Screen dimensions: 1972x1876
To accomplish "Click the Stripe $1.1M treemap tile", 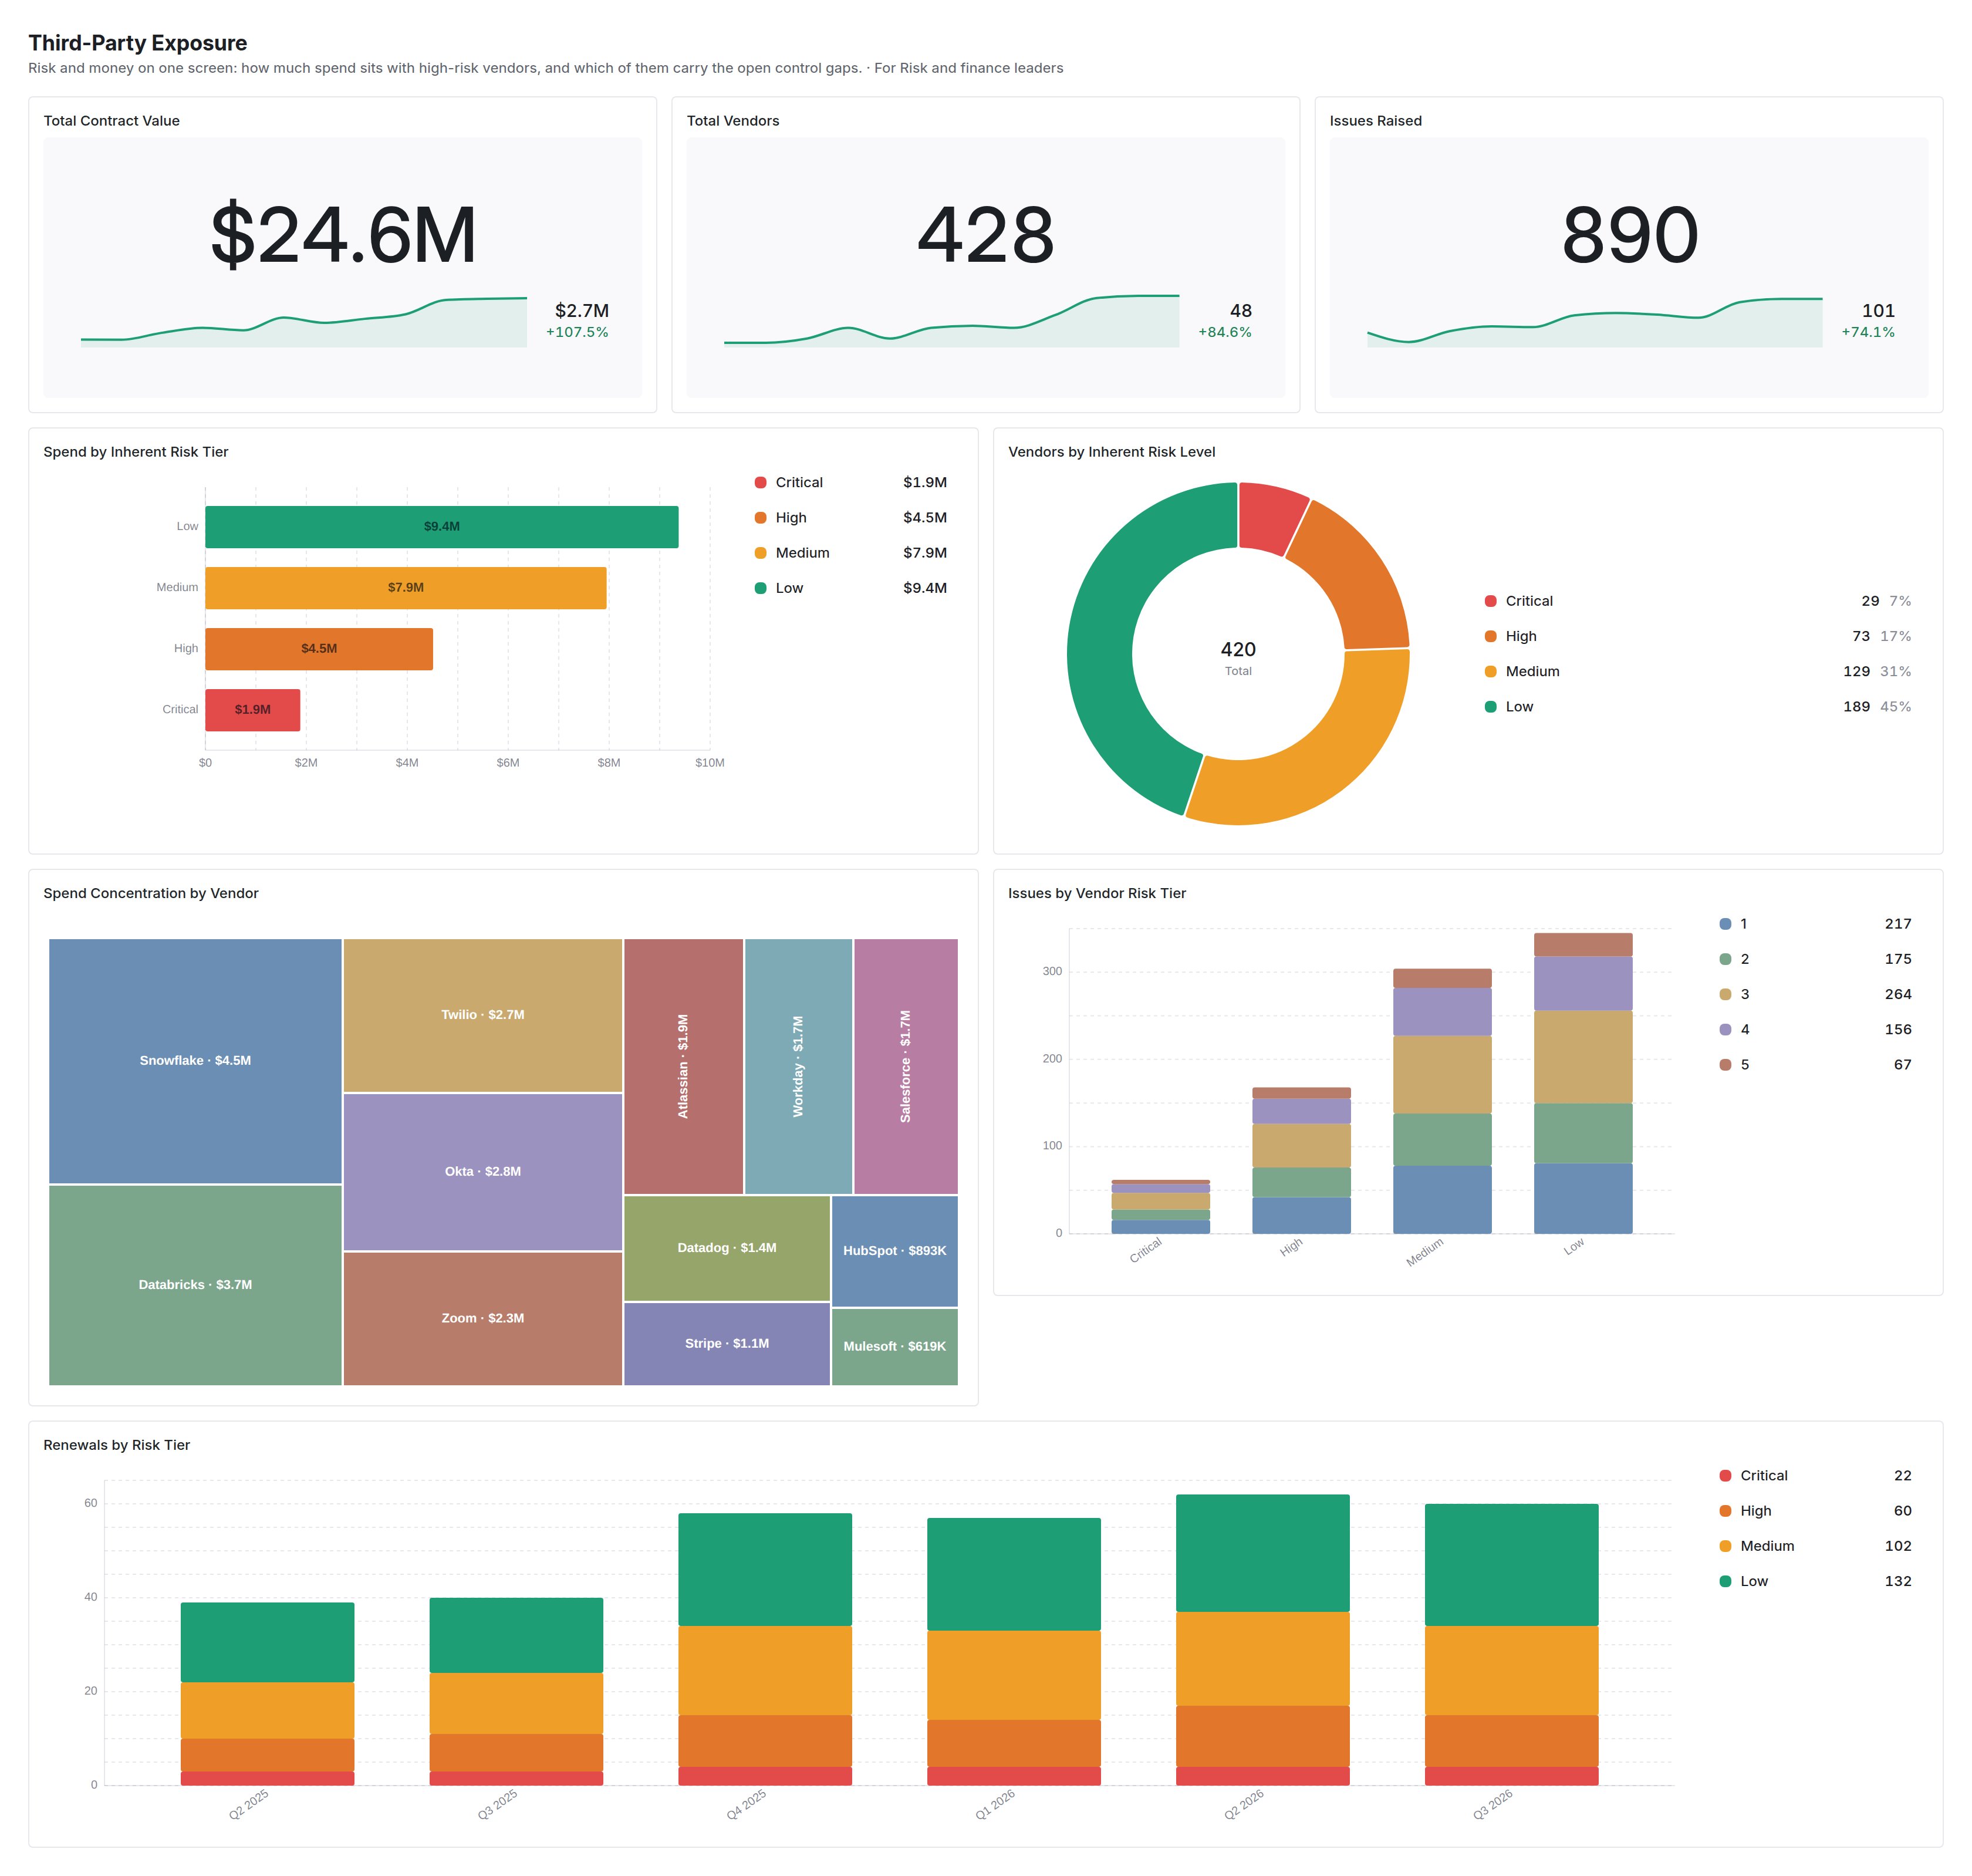I will [727, 1344].
